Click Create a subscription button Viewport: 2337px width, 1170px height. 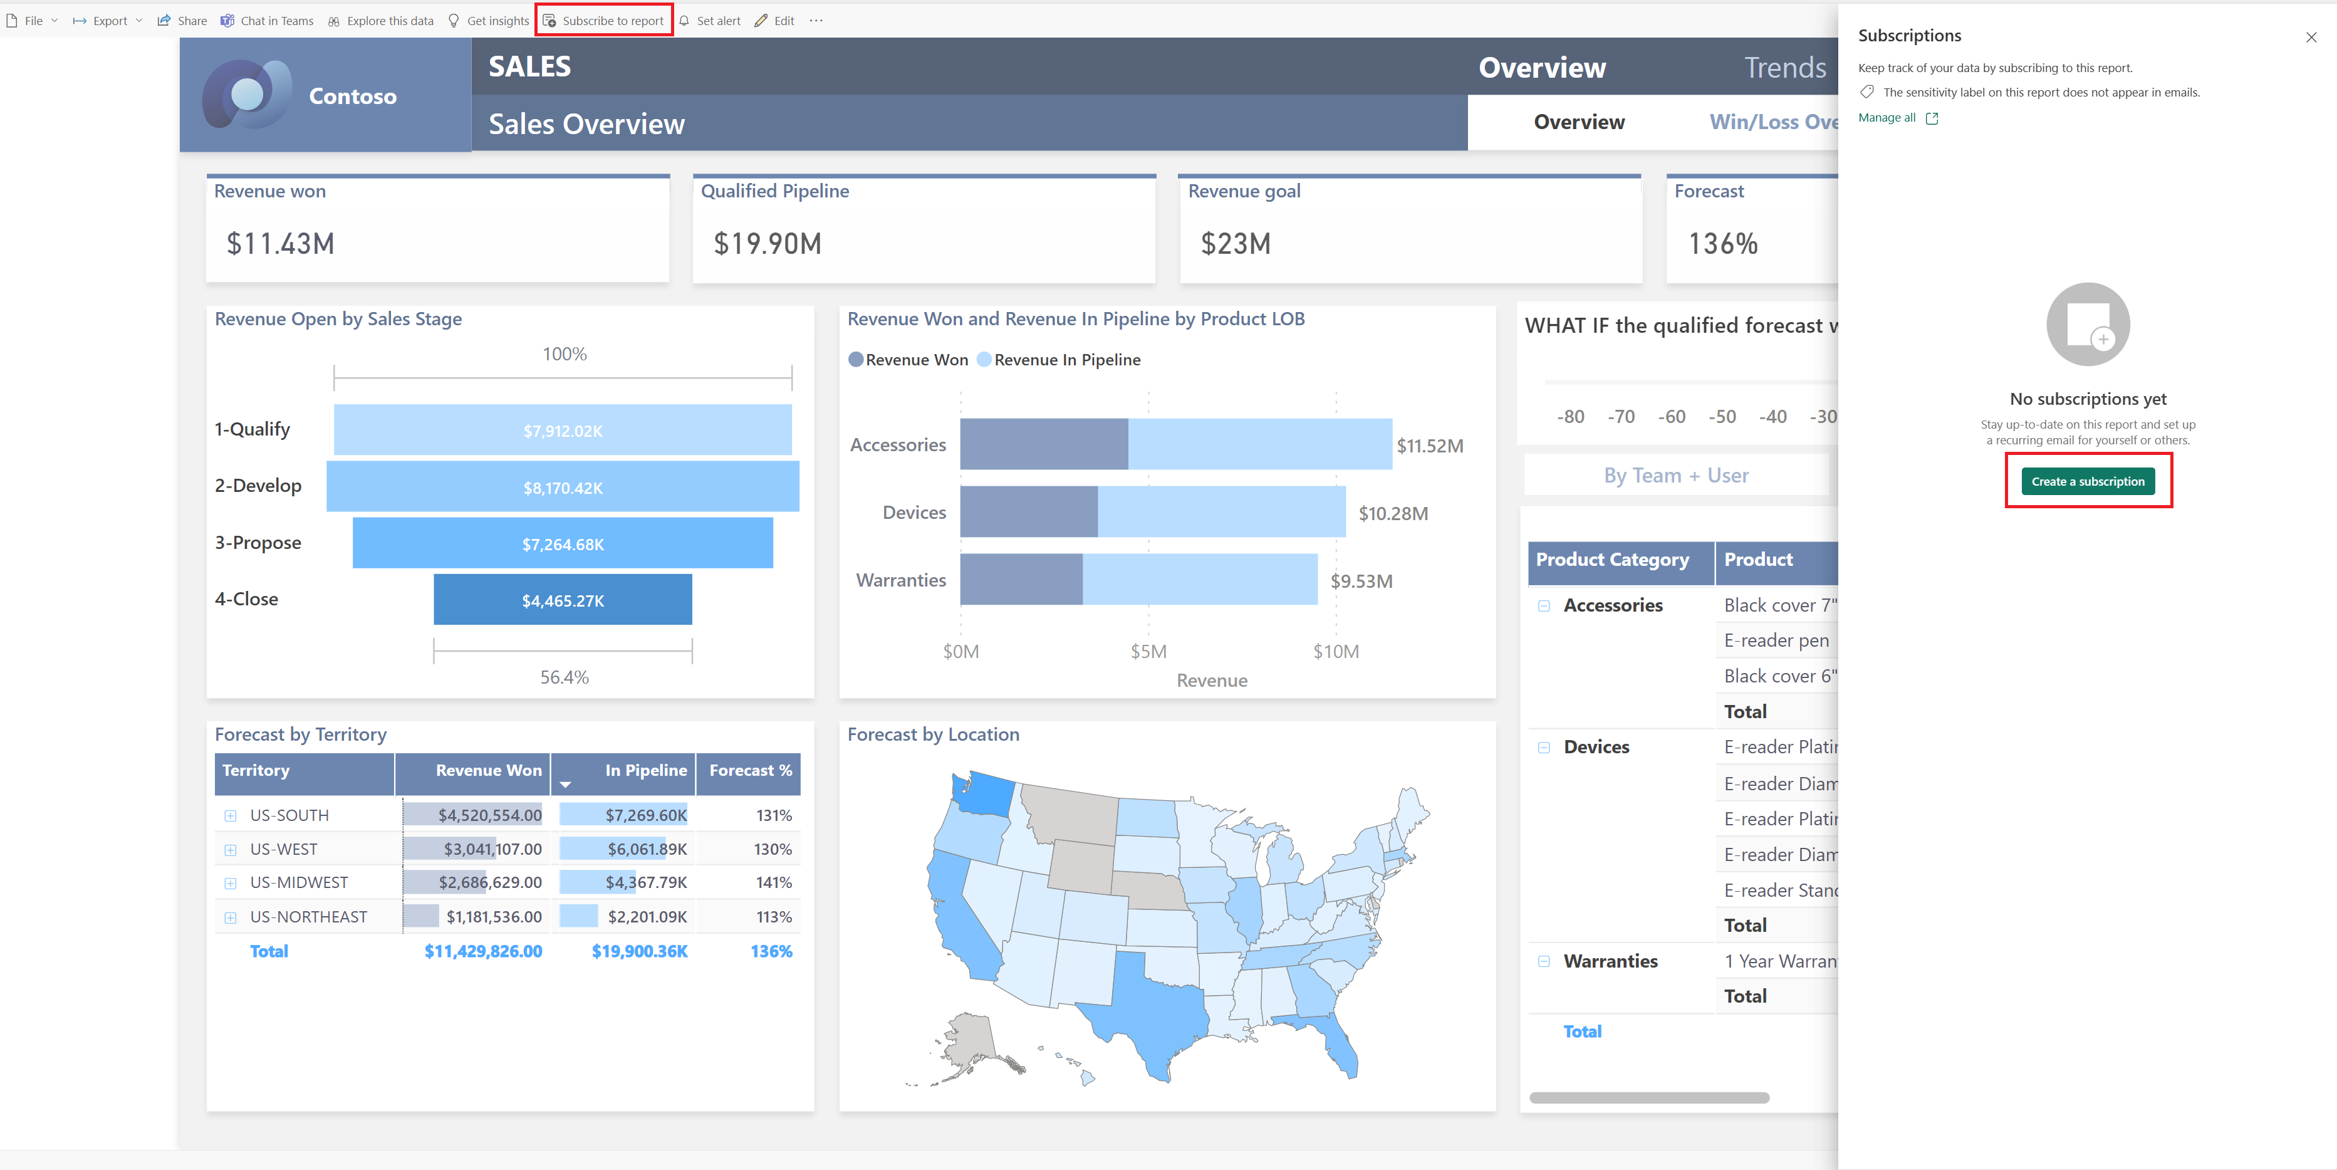[x=2088, y=482]
